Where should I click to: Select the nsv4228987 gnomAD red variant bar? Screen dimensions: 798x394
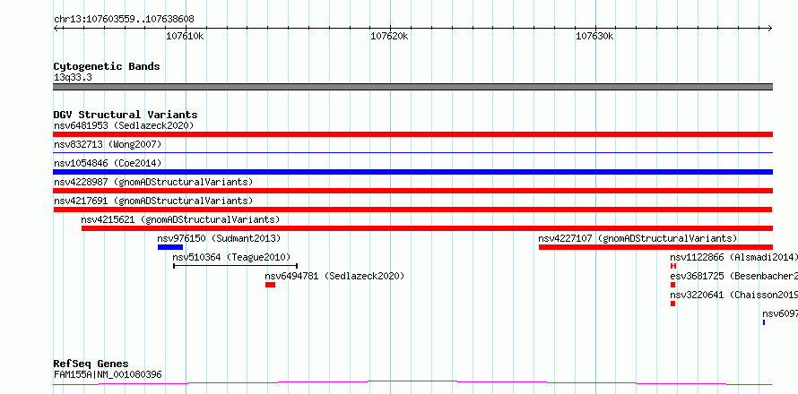[x=412, y=191]
